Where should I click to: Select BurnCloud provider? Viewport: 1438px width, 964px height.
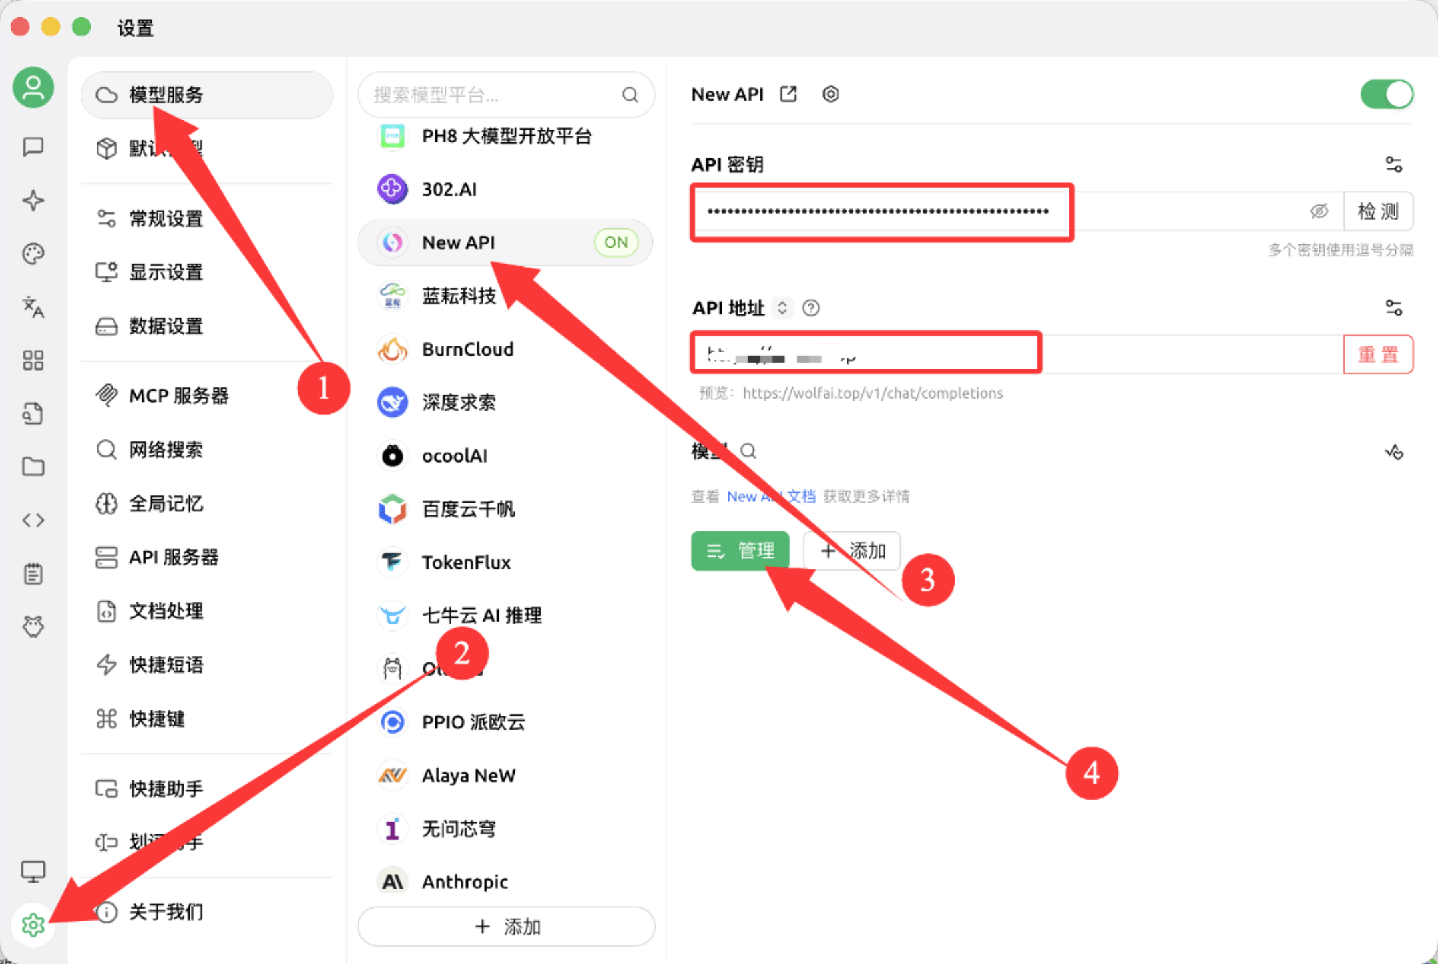[x=506, y=349]
